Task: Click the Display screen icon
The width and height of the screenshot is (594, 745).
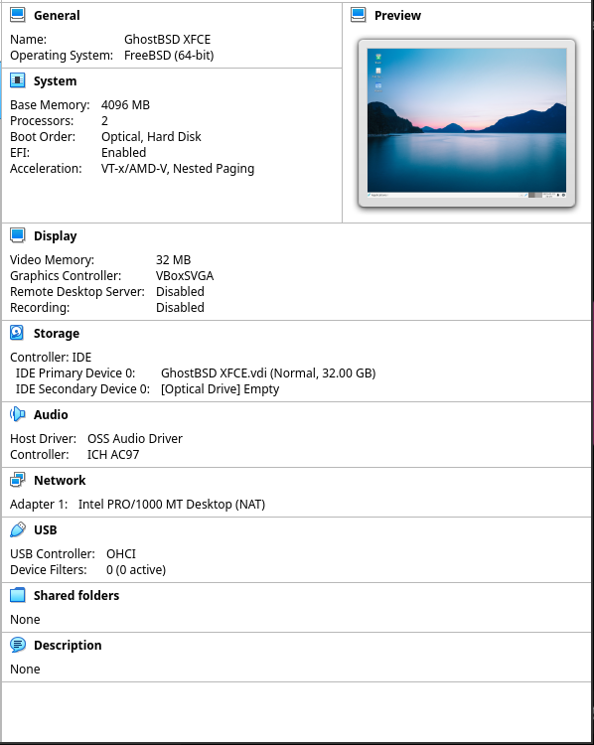Action: coord(18,235)
